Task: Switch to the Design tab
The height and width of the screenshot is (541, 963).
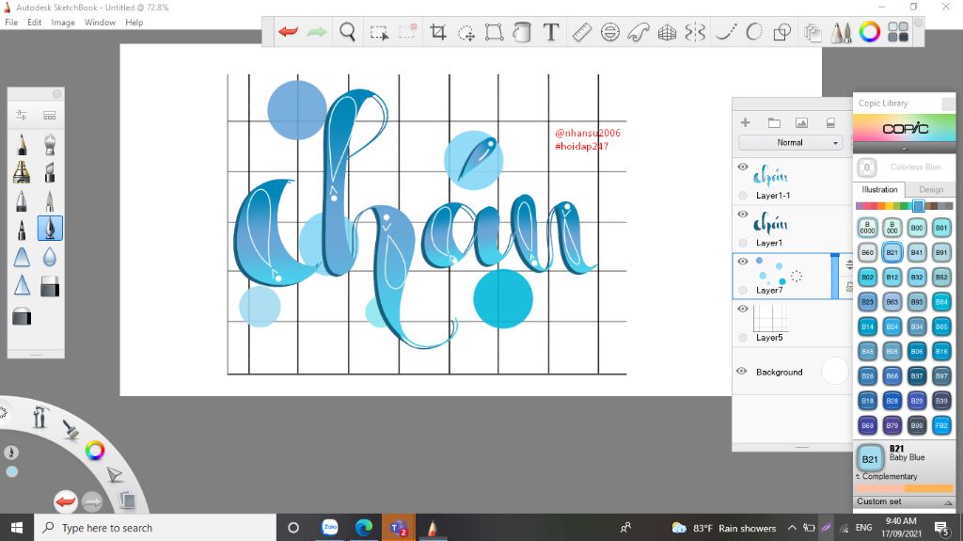Action: [930, 189]
